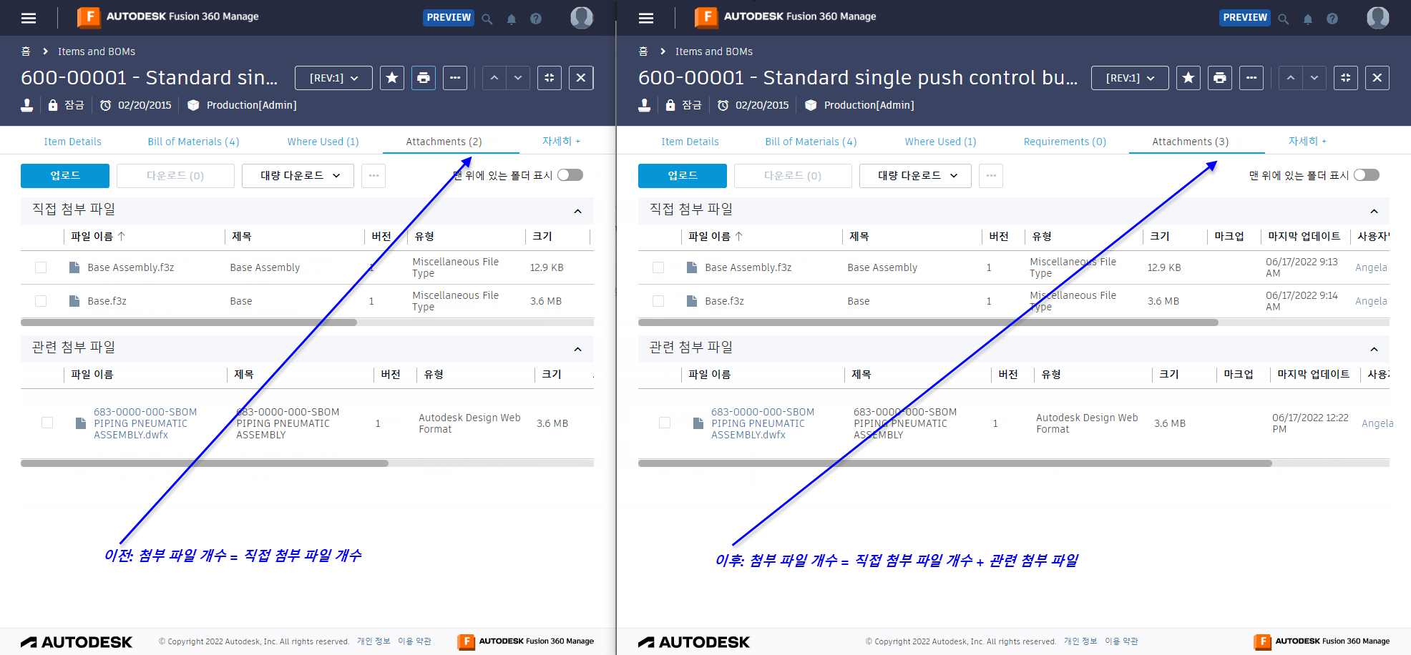Viewport: 1411px width, 655px height.
Task: Check the PIPING PNEUMATIC ASSEMBLY.dwfx row, left pane
Action: coord(47,423)
